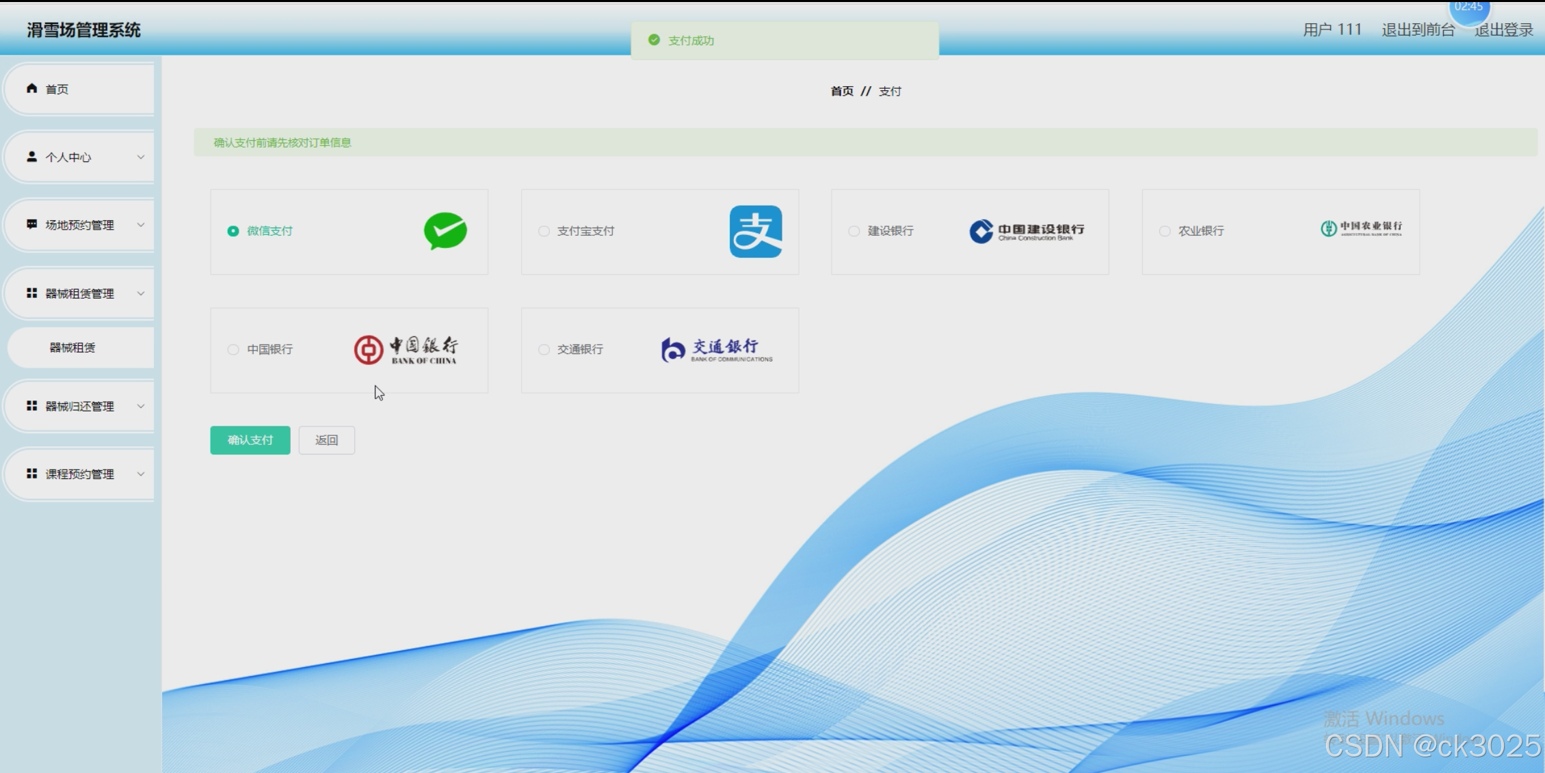Expand the 课程预约管理 chevron
The width and height of the screenshot is (1545, 773).
click(140, 474)
